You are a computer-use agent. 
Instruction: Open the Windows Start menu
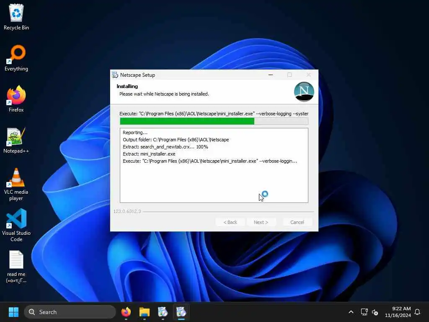pyautogui.click(x=13, y=312)
